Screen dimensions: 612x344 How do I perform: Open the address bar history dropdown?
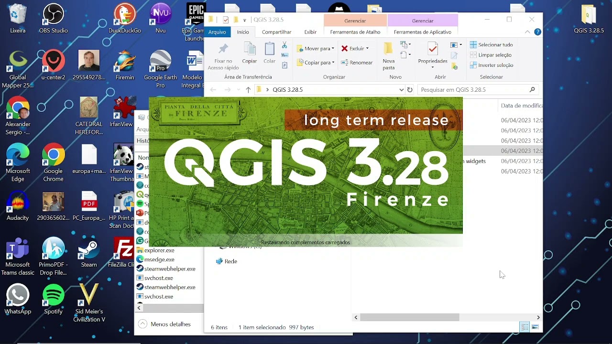click(401, 90)
